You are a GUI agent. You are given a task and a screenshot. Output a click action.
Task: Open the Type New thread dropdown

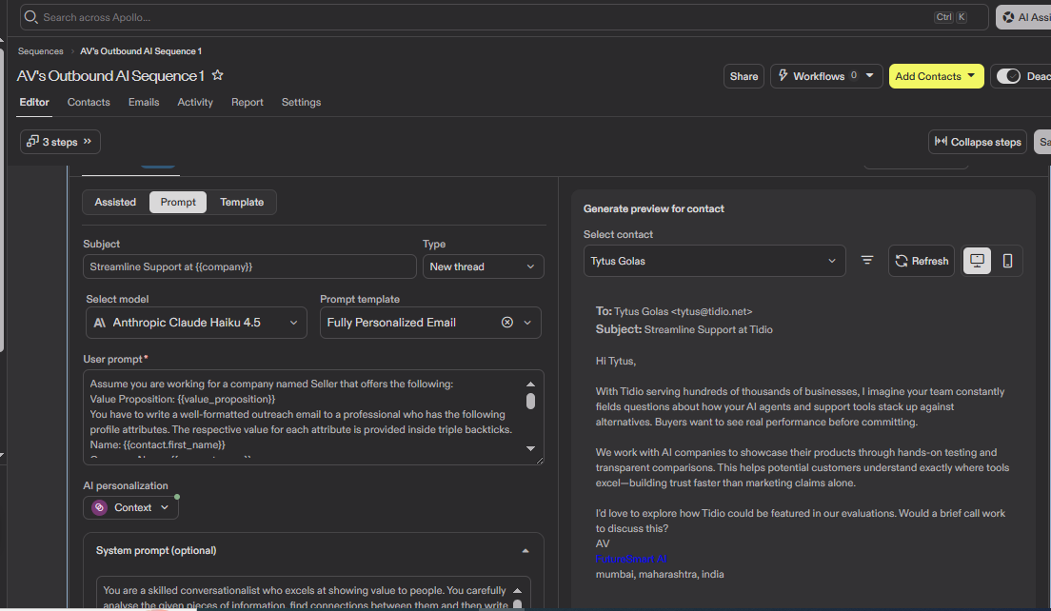(483, 266)
